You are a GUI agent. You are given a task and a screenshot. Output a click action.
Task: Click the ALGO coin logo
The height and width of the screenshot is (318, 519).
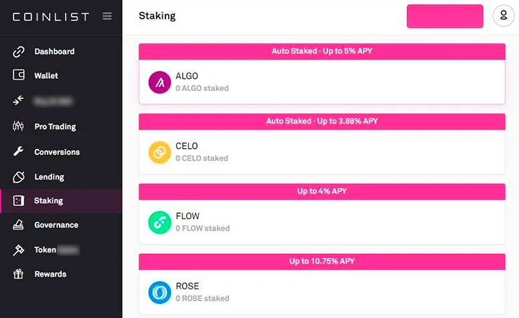click(x=160, y=82)
